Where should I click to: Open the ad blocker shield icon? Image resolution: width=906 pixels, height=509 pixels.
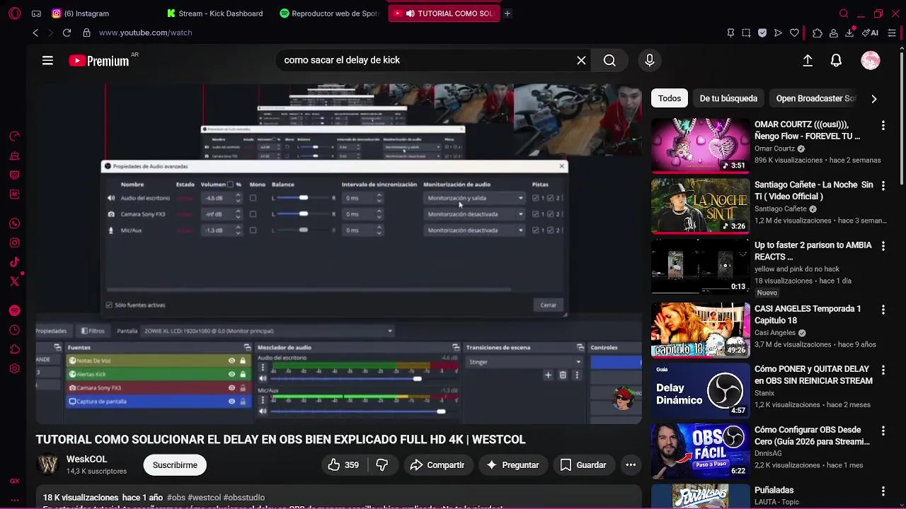[x=762, y=33]
